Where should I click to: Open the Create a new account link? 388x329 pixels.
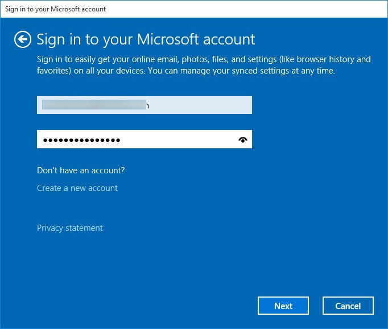coord(77,188)
